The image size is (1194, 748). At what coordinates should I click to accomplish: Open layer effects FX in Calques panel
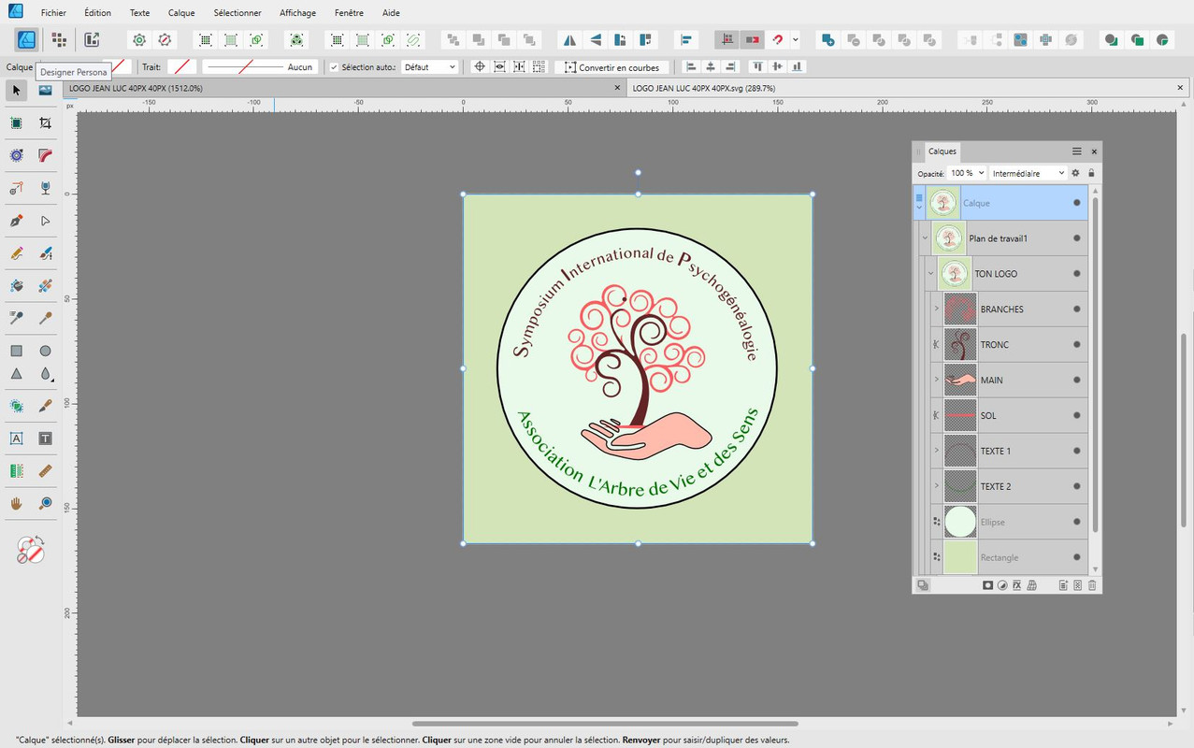click(1016, 585)
